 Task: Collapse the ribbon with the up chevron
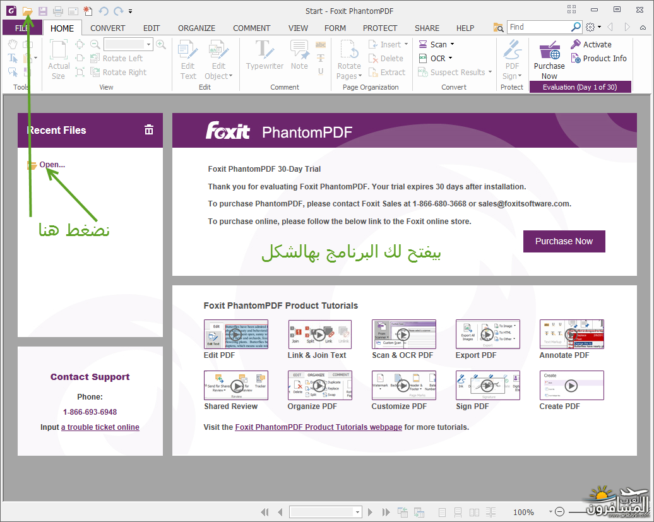(643, 28)
